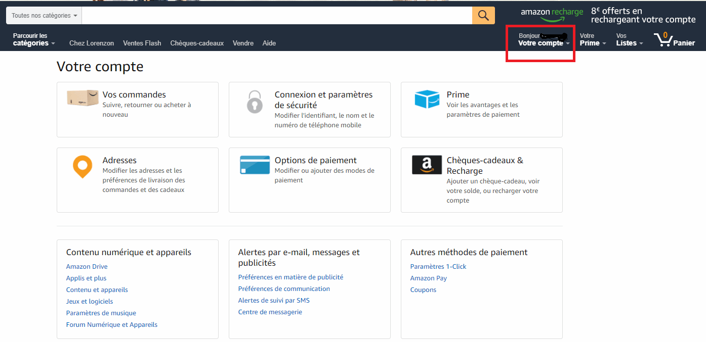The image size is (706, 342).
Task: Click the Votre compte page heading
Action: (x=100, y=67)
